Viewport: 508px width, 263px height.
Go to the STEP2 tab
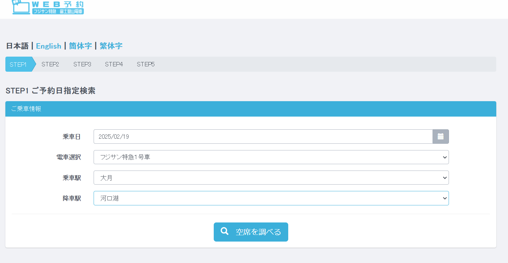[x=50, y=64]
